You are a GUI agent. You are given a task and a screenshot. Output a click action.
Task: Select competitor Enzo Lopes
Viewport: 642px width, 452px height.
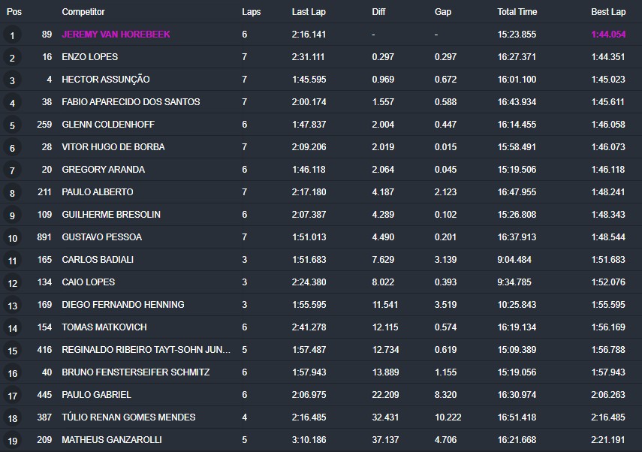coord(90,57)
